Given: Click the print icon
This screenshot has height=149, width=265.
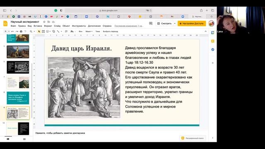Looking at the screenshot, I should click(21, 31).
